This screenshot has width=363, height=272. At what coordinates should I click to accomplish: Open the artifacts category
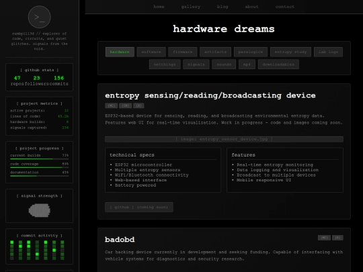215,52
